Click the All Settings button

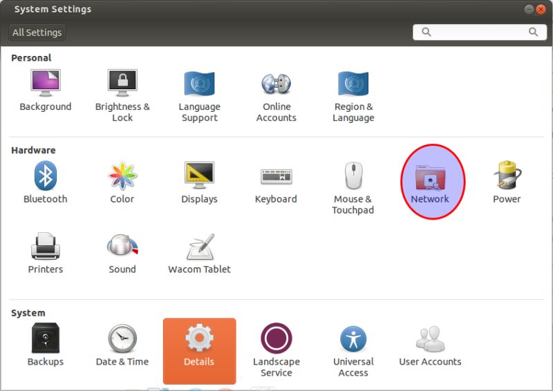[x=37, y=32]
